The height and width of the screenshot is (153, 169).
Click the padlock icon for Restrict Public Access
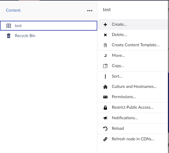[x=105, y=108]
